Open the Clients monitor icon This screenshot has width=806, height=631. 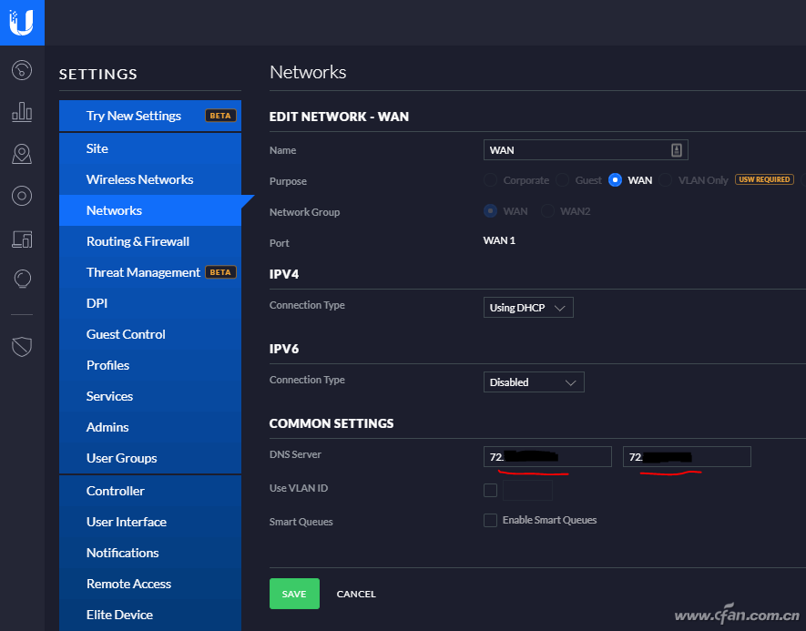coord(22,239)
